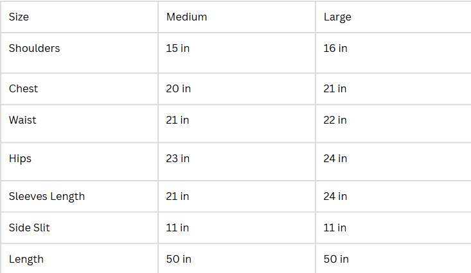
Task: Click Large waist value 22 in
Action: click(335, 120)
